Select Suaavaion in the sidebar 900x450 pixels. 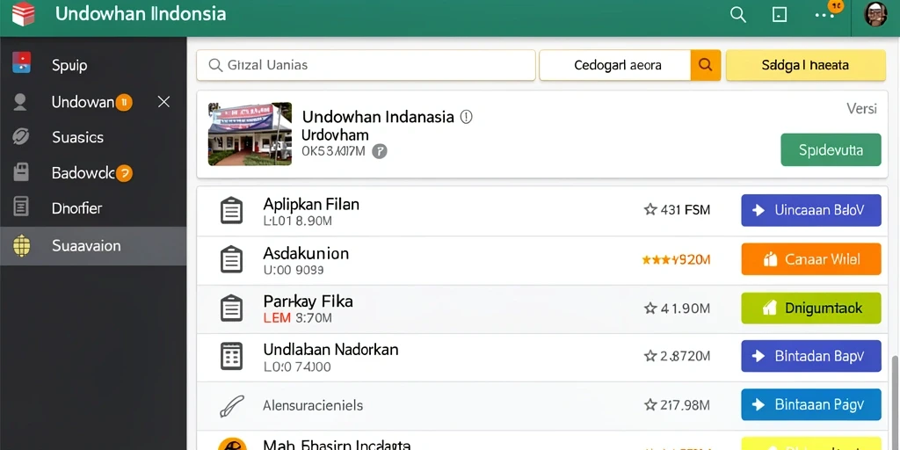tap(93, 246)
